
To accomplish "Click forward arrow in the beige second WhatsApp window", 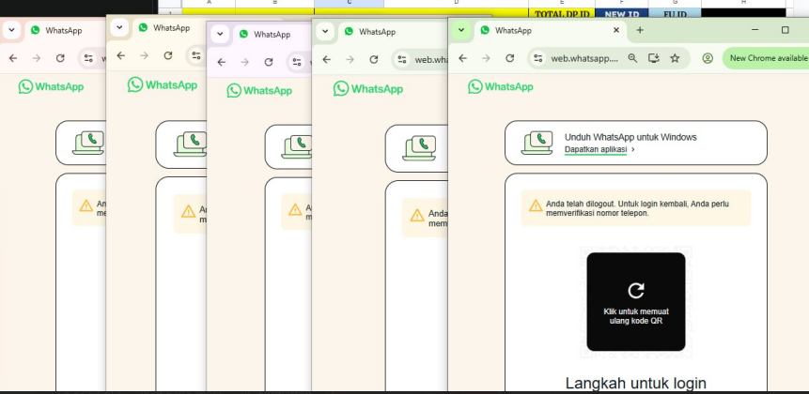I will point(144,55).
